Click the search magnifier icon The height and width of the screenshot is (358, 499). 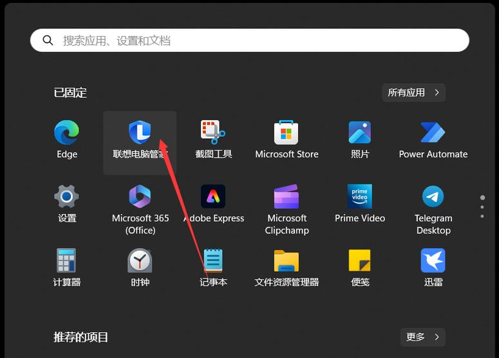[x=48, y=40]
